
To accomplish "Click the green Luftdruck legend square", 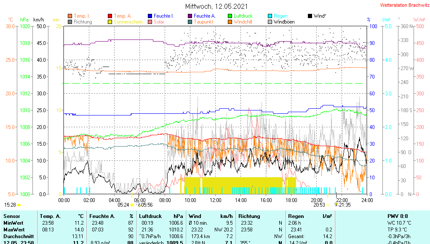I will (x=230, y=16).
